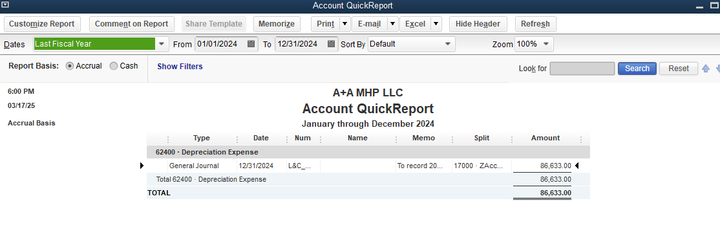
Task: Jump to previous search result arrow
Action: tap(706, 69)
